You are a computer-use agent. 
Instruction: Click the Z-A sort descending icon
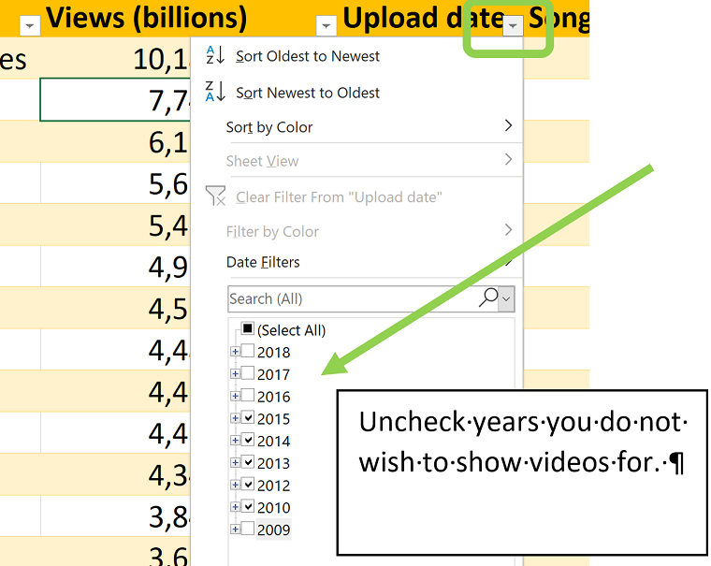[215, 91]
